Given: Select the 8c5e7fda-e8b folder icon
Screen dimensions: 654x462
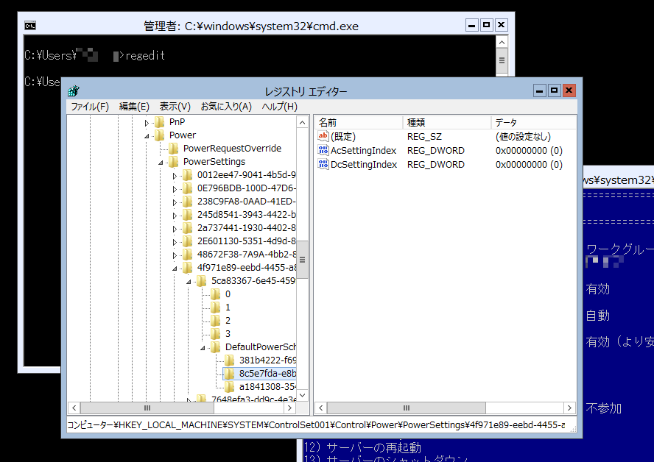Looking at the screenshot, I should [x=229, y=373].
